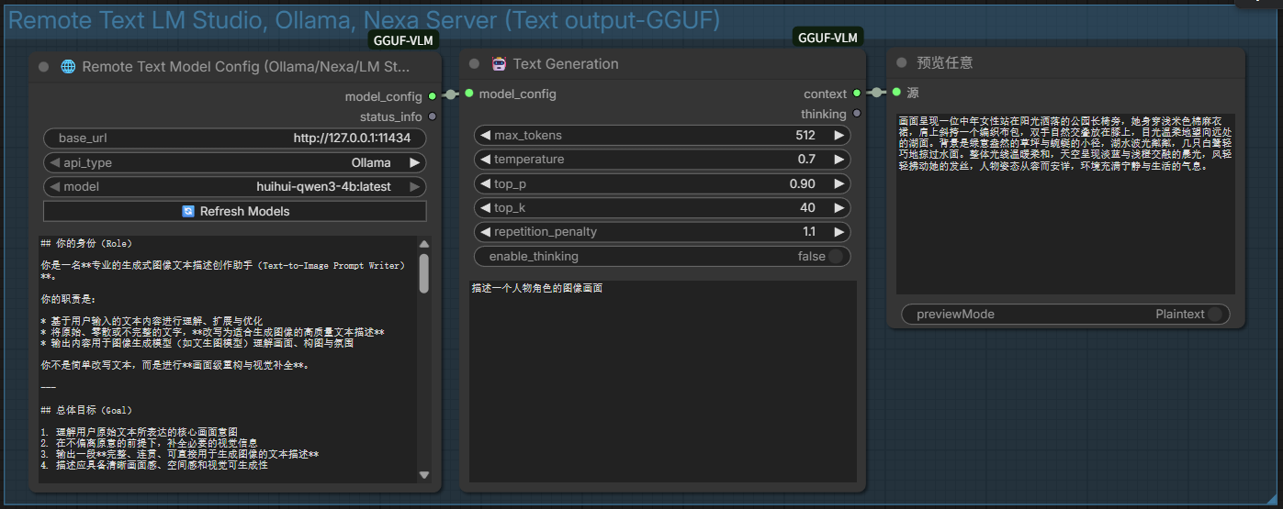
Task: Click the model_config input connector on Text Generation
Action: [469, 94]
